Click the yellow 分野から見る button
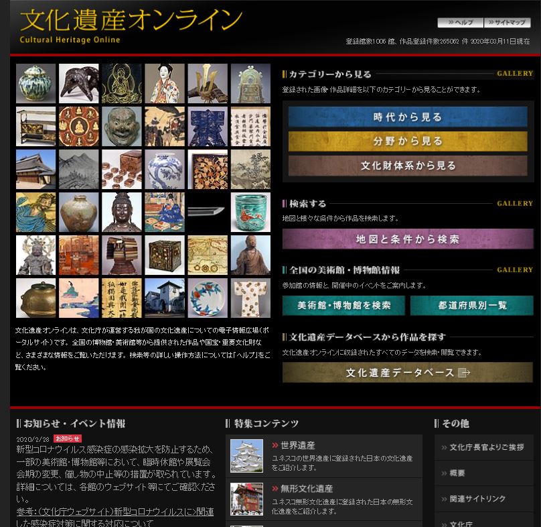This screenshot has height=527, width=541. pyautogui.click(x=408, y=141)
